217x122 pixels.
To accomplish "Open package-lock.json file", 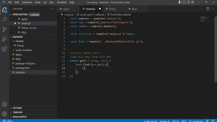I will coord(33,63).
